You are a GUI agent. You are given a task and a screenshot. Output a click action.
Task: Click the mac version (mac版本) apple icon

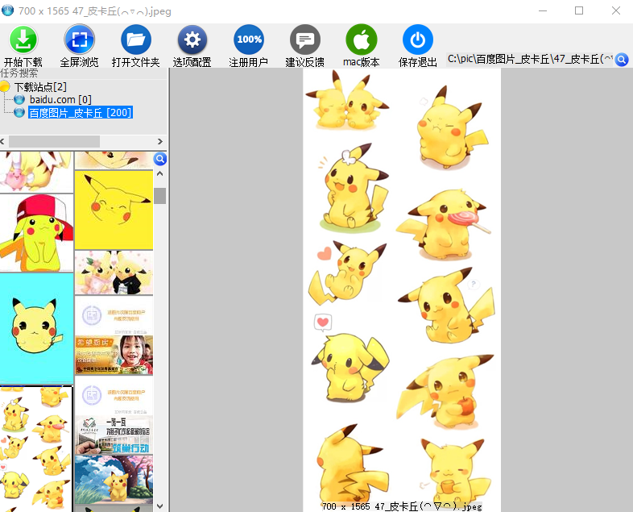click(362, 40)
